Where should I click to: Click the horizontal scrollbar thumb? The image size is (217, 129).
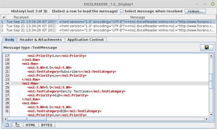coord(27,119)
